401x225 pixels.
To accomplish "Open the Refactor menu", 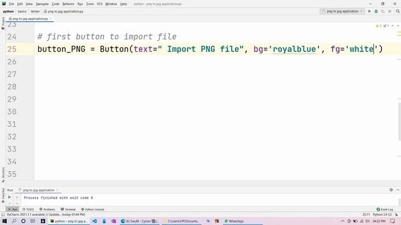I will click(x=68, y=4).
